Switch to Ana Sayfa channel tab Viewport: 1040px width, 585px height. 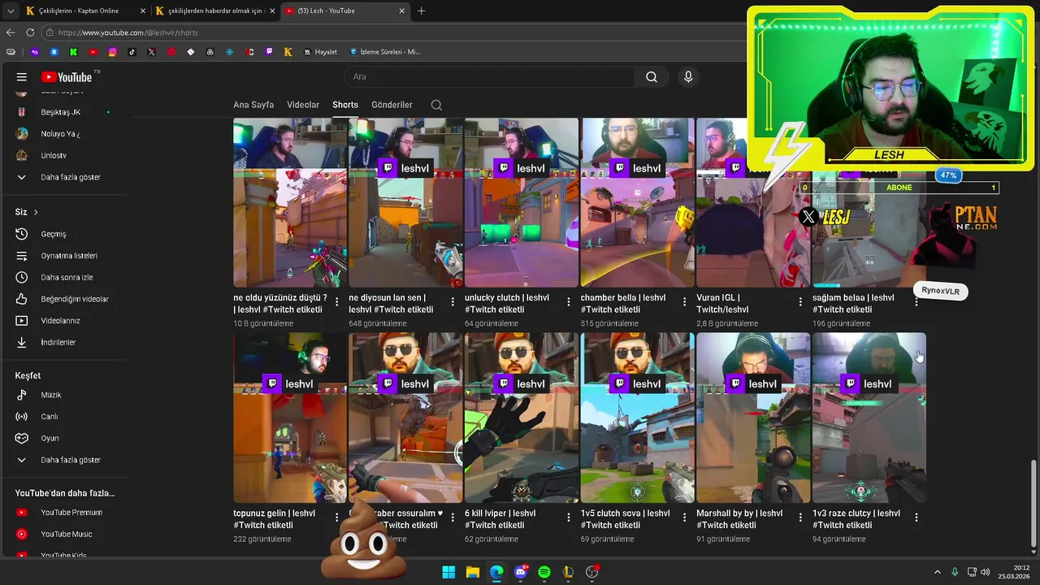253,105
